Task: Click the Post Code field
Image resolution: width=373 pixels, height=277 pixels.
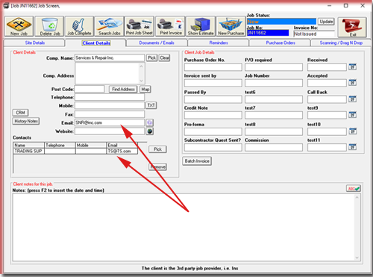Action: click(x=90, y=89)
